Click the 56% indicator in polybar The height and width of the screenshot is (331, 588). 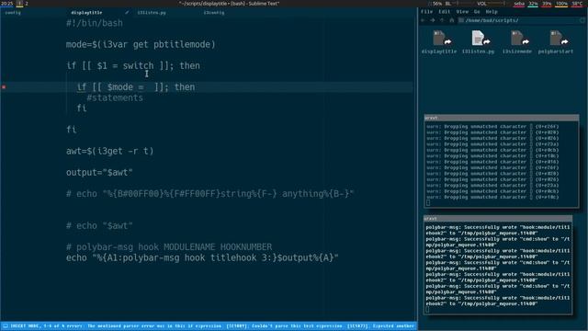[x=437, y=4]
